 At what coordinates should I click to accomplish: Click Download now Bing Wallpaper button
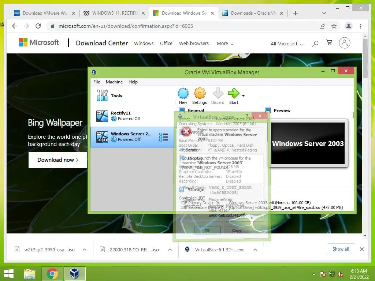pos(57,160)
